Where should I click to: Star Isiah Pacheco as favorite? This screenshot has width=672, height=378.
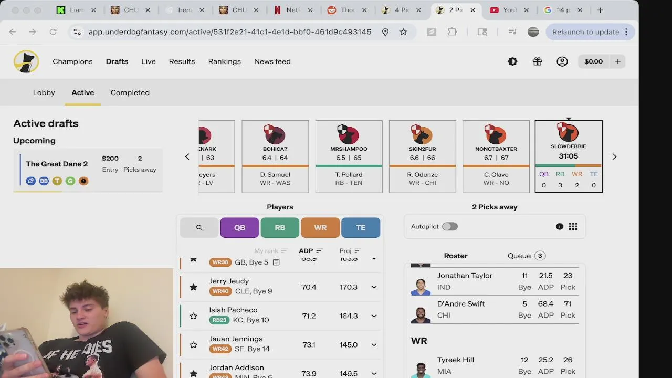194,316
